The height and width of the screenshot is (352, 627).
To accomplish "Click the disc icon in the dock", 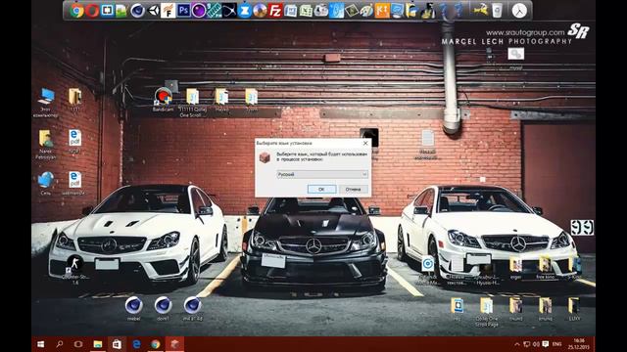I will [x=260, y=11].
